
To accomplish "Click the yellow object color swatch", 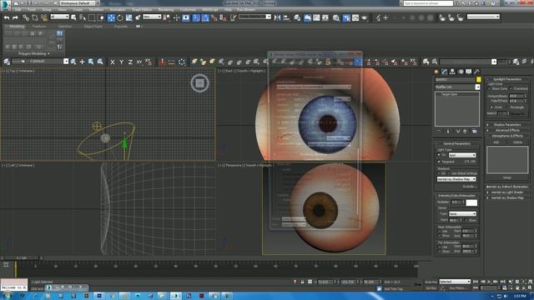I will pyautogui.click(x=478, y=80).
